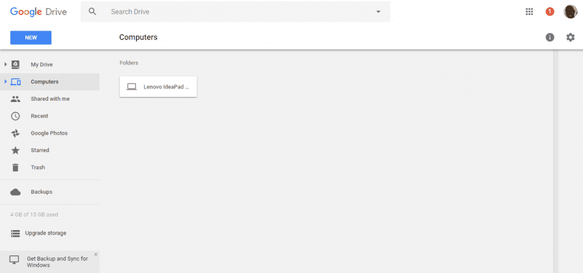Click the Computers devices icon

(15, 82)
